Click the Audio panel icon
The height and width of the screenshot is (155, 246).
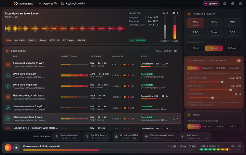click(x=189, y=115)
